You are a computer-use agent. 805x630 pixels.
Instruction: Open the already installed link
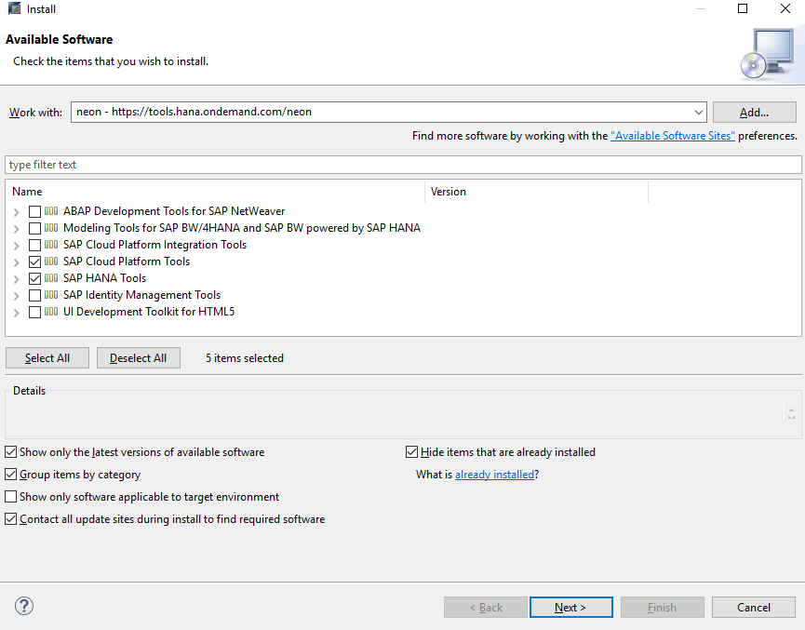pos(494,475)
